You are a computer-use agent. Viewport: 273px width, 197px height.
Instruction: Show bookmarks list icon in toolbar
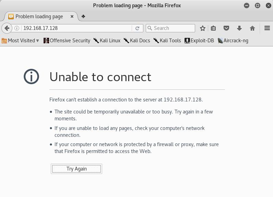(x=213, y=28)
